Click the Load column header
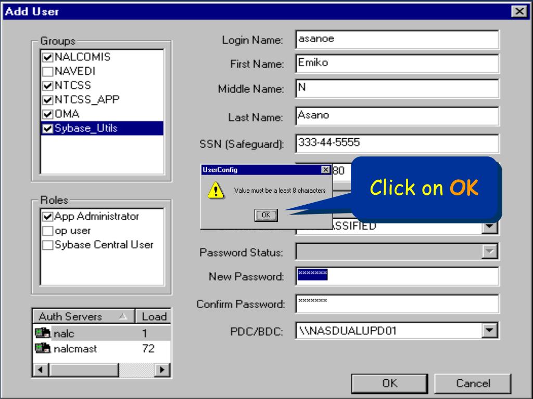This screenshot has width=533, height=399. pyautogui.click(x=154, y=316)
